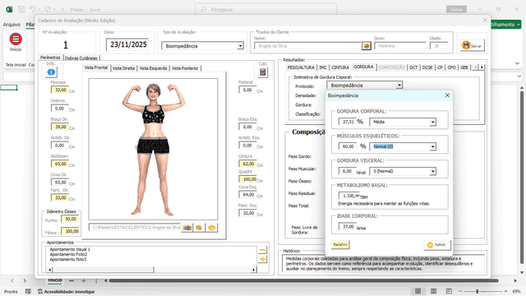Click the horizontal scrollbar of Apontamentos list
The image size is (526, 296).
click(x=151, y=270)
